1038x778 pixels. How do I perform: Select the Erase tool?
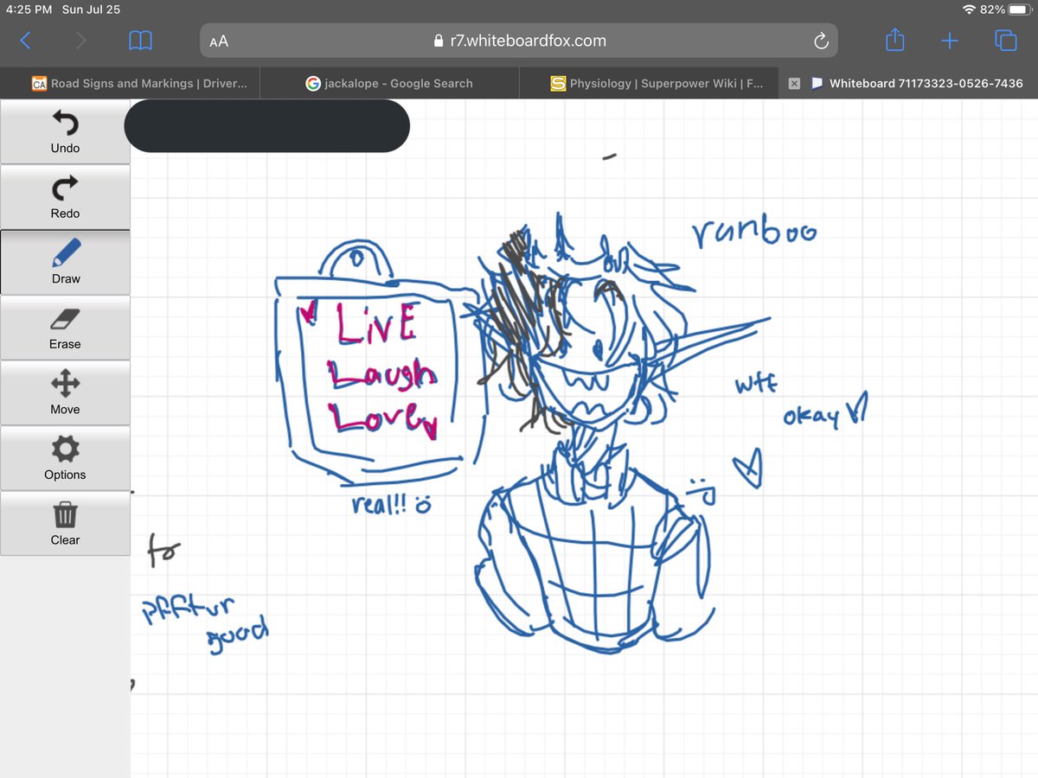click(65, 328)
